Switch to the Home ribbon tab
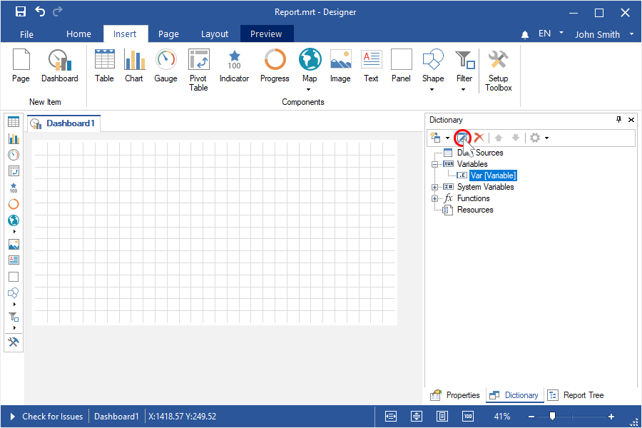This screenshot has height=428, width=642. (78, 34)
